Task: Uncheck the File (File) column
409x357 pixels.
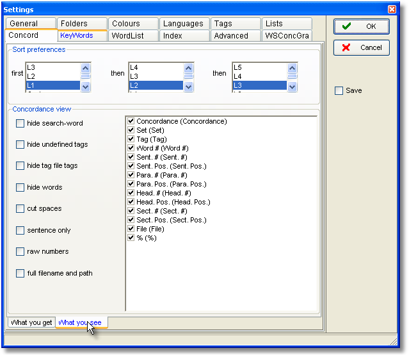Action: pyautogui.click(x=131, y=229)
